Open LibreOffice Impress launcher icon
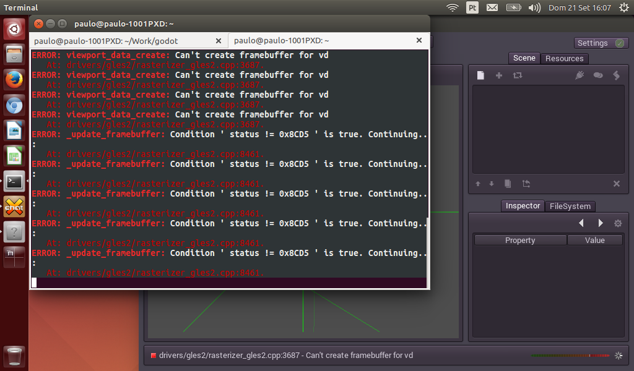This screenshot has width=634, height=371. [x=14, y=131]
